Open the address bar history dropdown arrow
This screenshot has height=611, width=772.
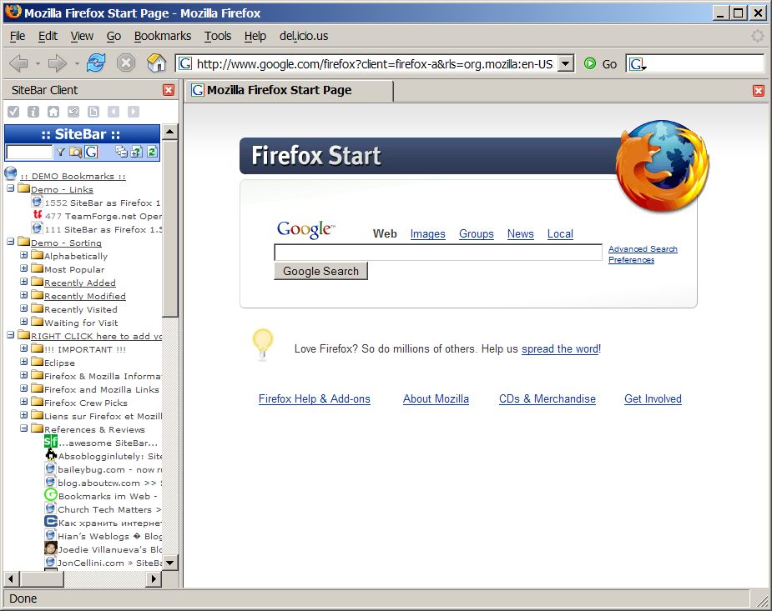coord(566,63)
